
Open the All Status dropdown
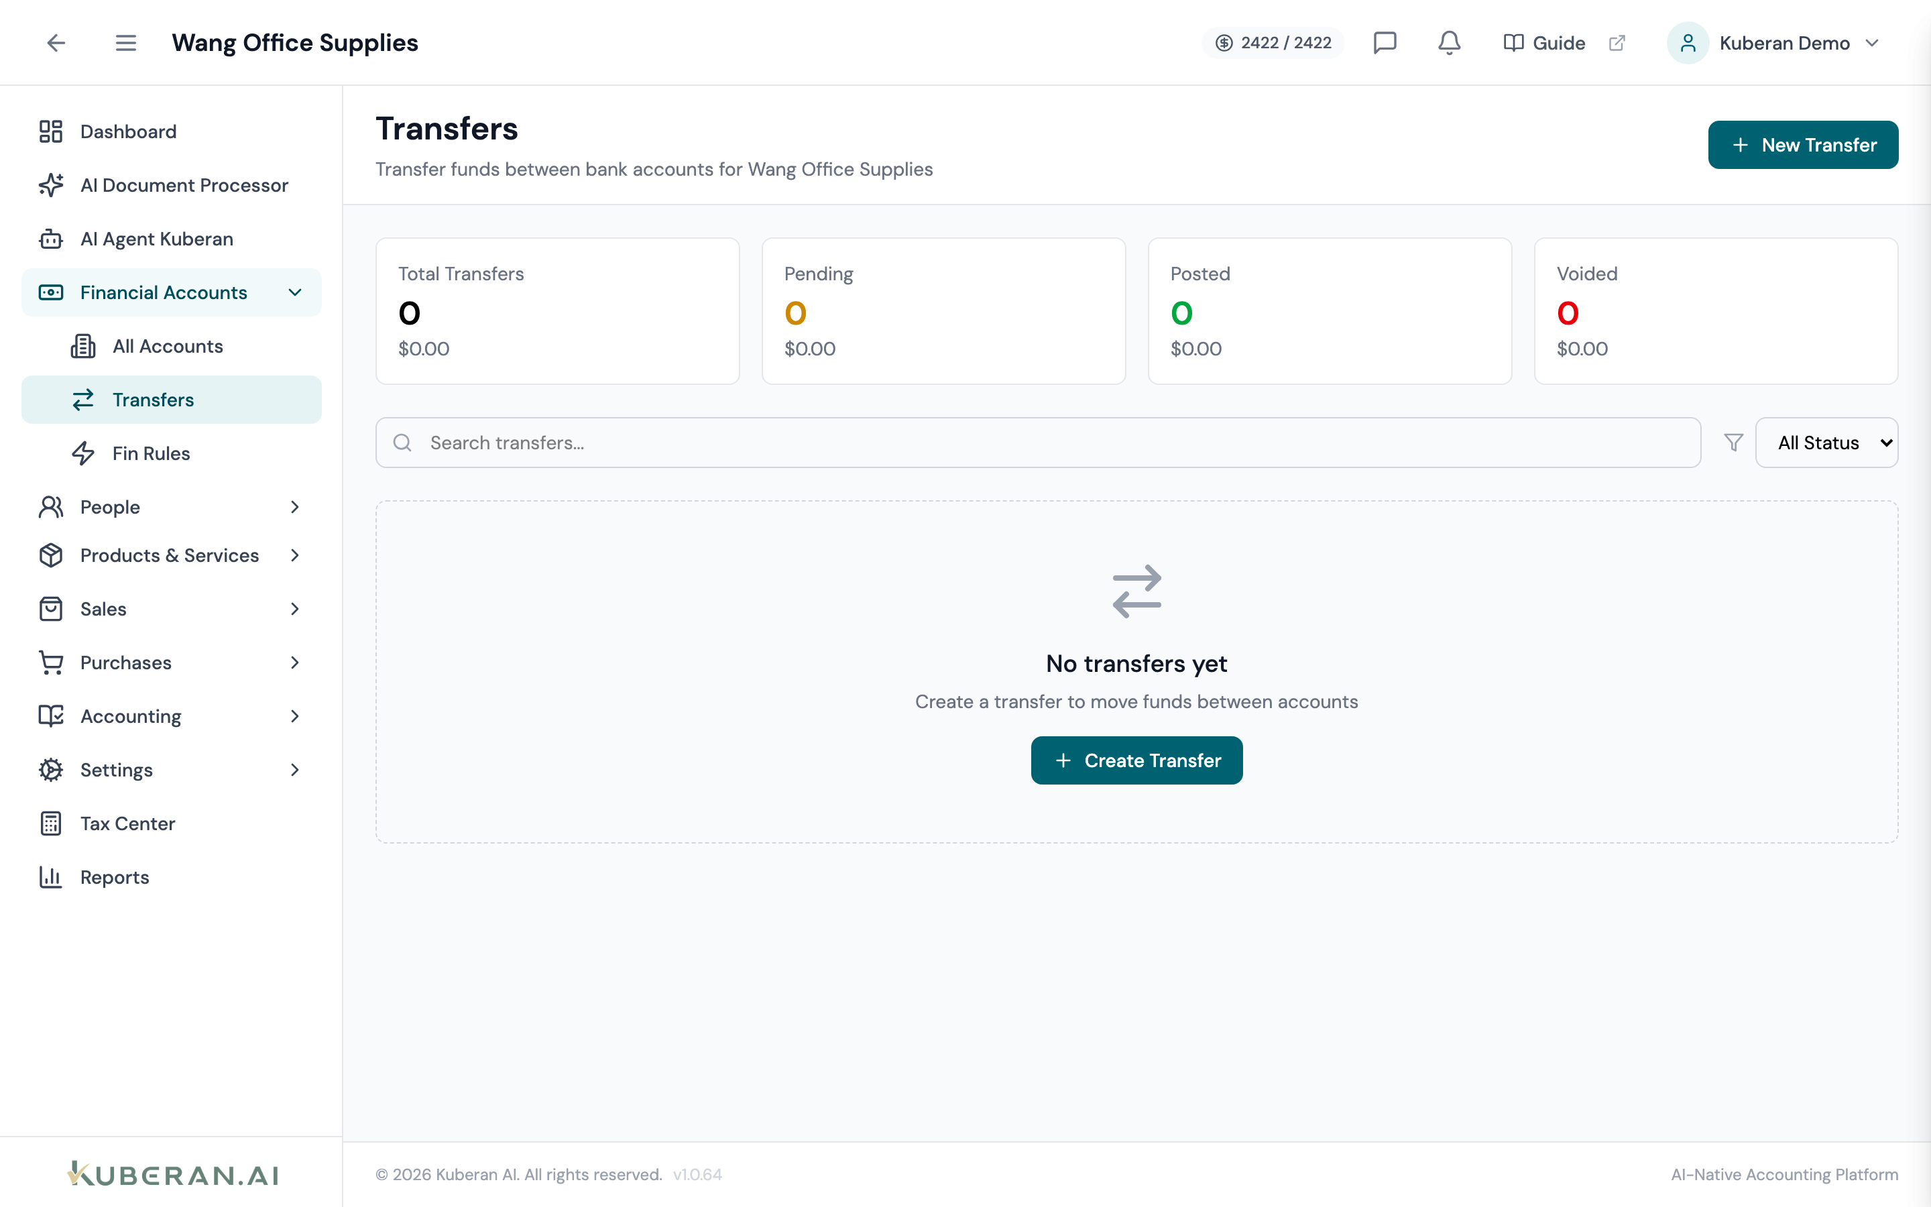coord(1826,443)
